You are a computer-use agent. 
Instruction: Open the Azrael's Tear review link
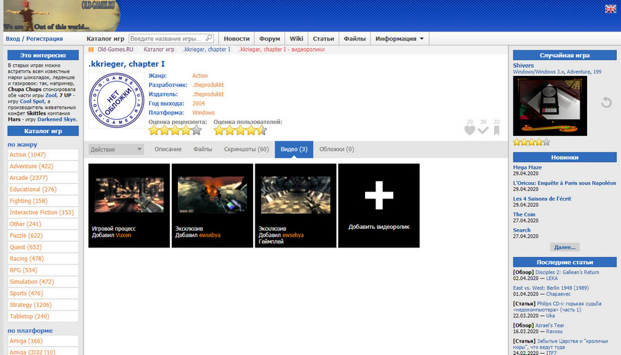550,325
